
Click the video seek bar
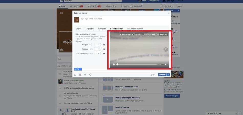pos(137,64)
